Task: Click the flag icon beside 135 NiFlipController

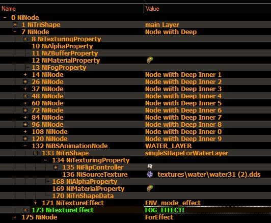Action: click(150, 167)
